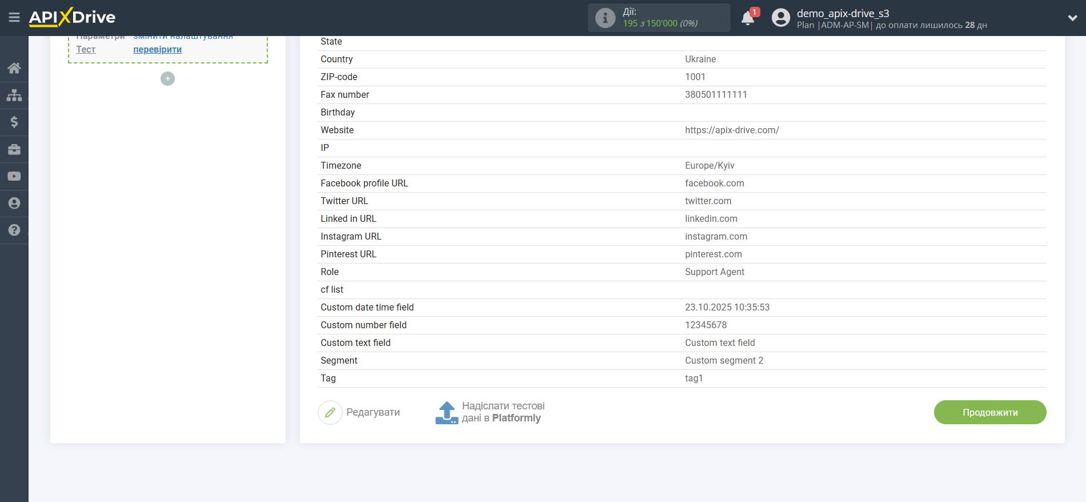
Task: Open the user profile icon in sidebar
Action: pyautogui.click(x=14, y=203)
